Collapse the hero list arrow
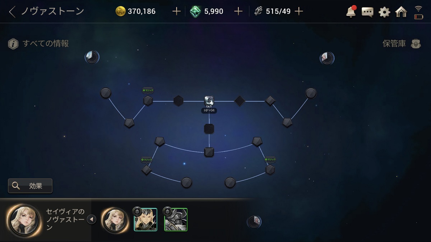431x242 pixels. tap(92, 219)
